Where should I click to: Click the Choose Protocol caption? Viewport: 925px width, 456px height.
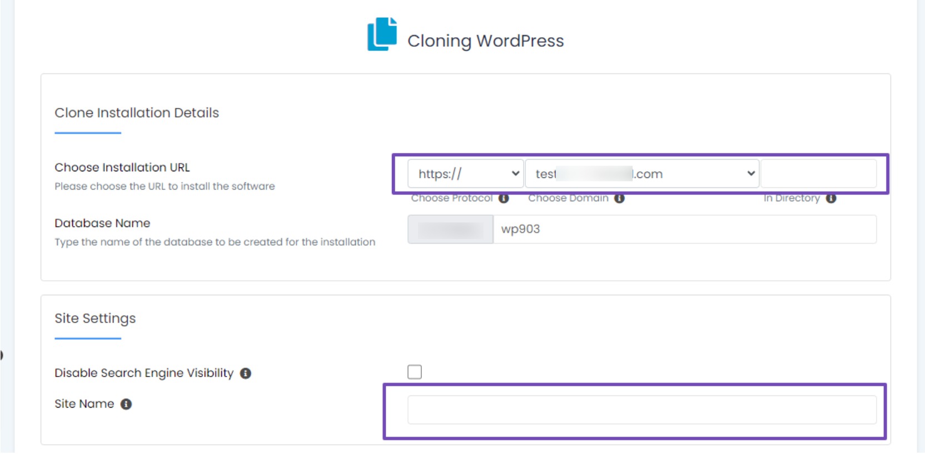452,199
